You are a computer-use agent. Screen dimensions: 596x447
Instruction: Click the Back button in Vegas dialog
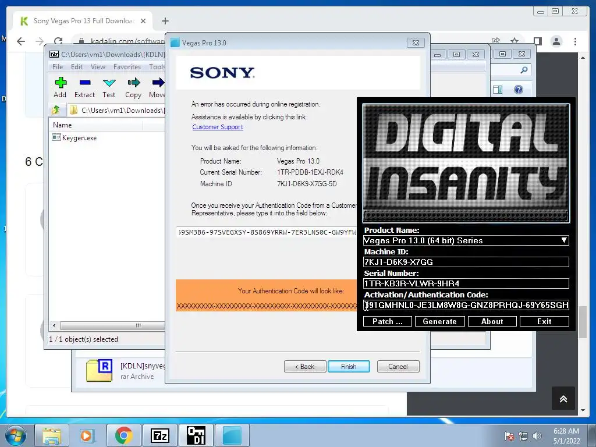pyautogui.click(x=305, y=367)
